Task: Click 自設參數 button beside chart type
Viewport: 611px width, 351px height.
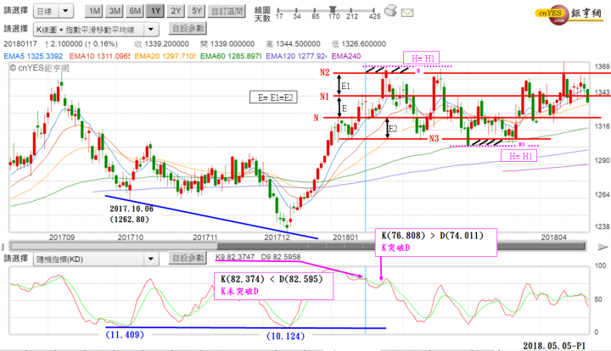Action: [x=188, y=29]
